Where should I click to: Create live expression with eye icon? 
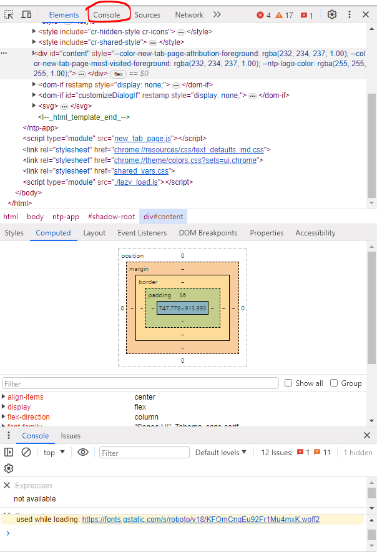point(83,452)
